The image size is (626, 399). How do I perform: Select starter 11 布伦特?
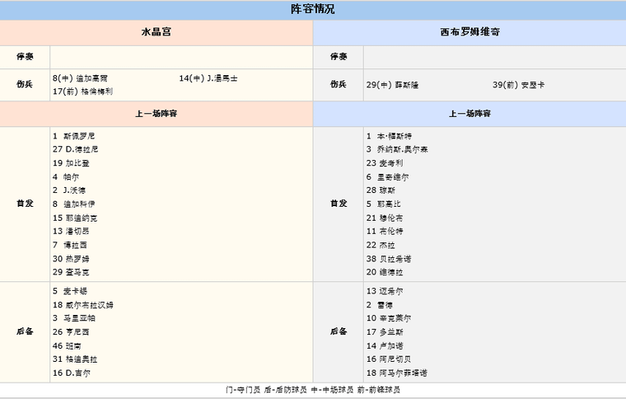pyautogui.click(x=385, y=232)
